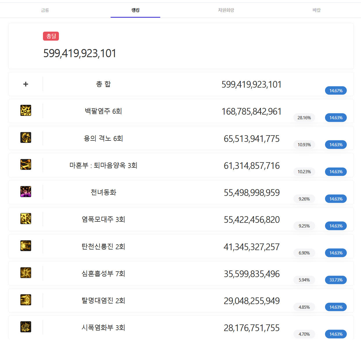361x345 pixels.
Task: Click the 28.16% share badge
Action: [x=304, y=118]
